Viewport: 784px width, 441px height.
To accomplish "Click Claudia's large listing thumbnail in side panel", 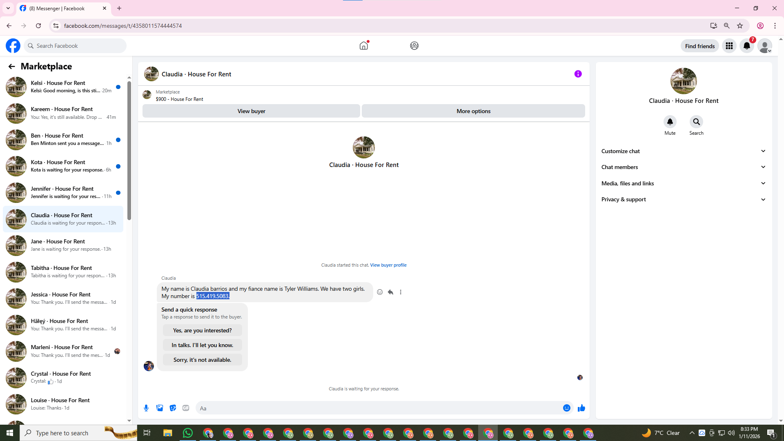I will click(684, 81).
